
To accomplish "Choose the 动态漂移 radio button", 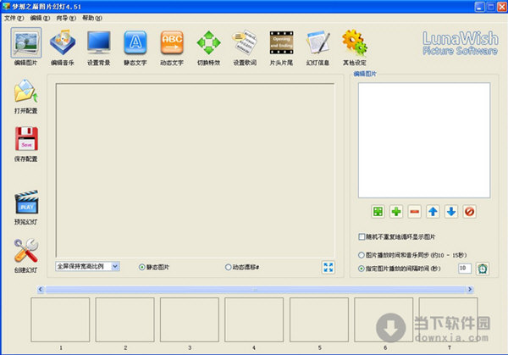I will (228, 267).
